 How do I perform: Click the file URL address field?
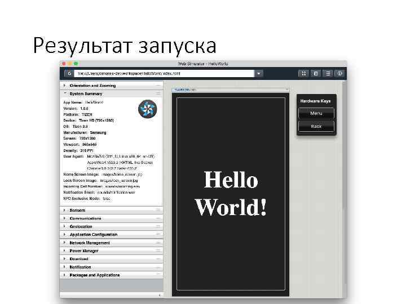point(164,73)
